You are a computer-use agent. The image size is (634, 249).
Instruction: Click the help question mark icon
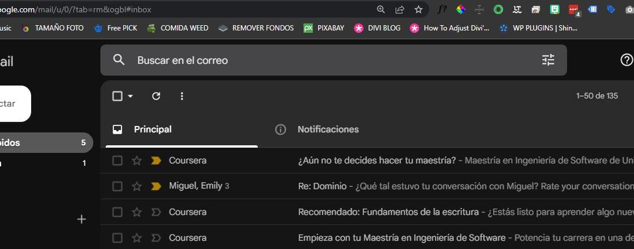pyautogui.click(x=626, y=60)
